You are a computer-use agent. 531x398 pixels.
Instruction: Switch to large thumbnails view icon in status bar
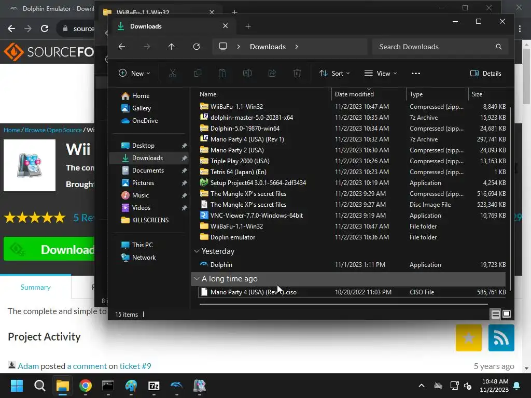507,315
